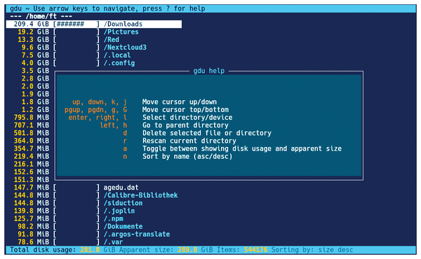Click the 151.3 MiB size value
This screenshot has width=421, height=259.
pyautogui.click(x=32, y=179)
